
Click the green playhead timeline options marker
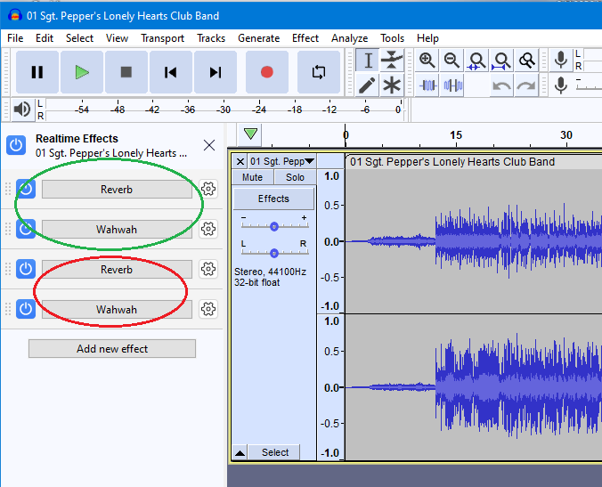pyautogui.click(x=250, y=134)
